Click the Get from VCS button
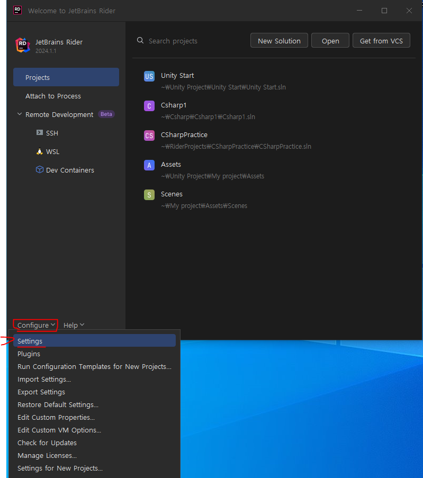This screenshot has width=423, height=478. pyautogui.click(x=381, y=41)
